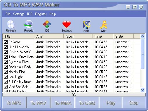Select the Nothin' Else title
Screen dimensions: 148x111
pyautogui.click(x=17, y=72)
